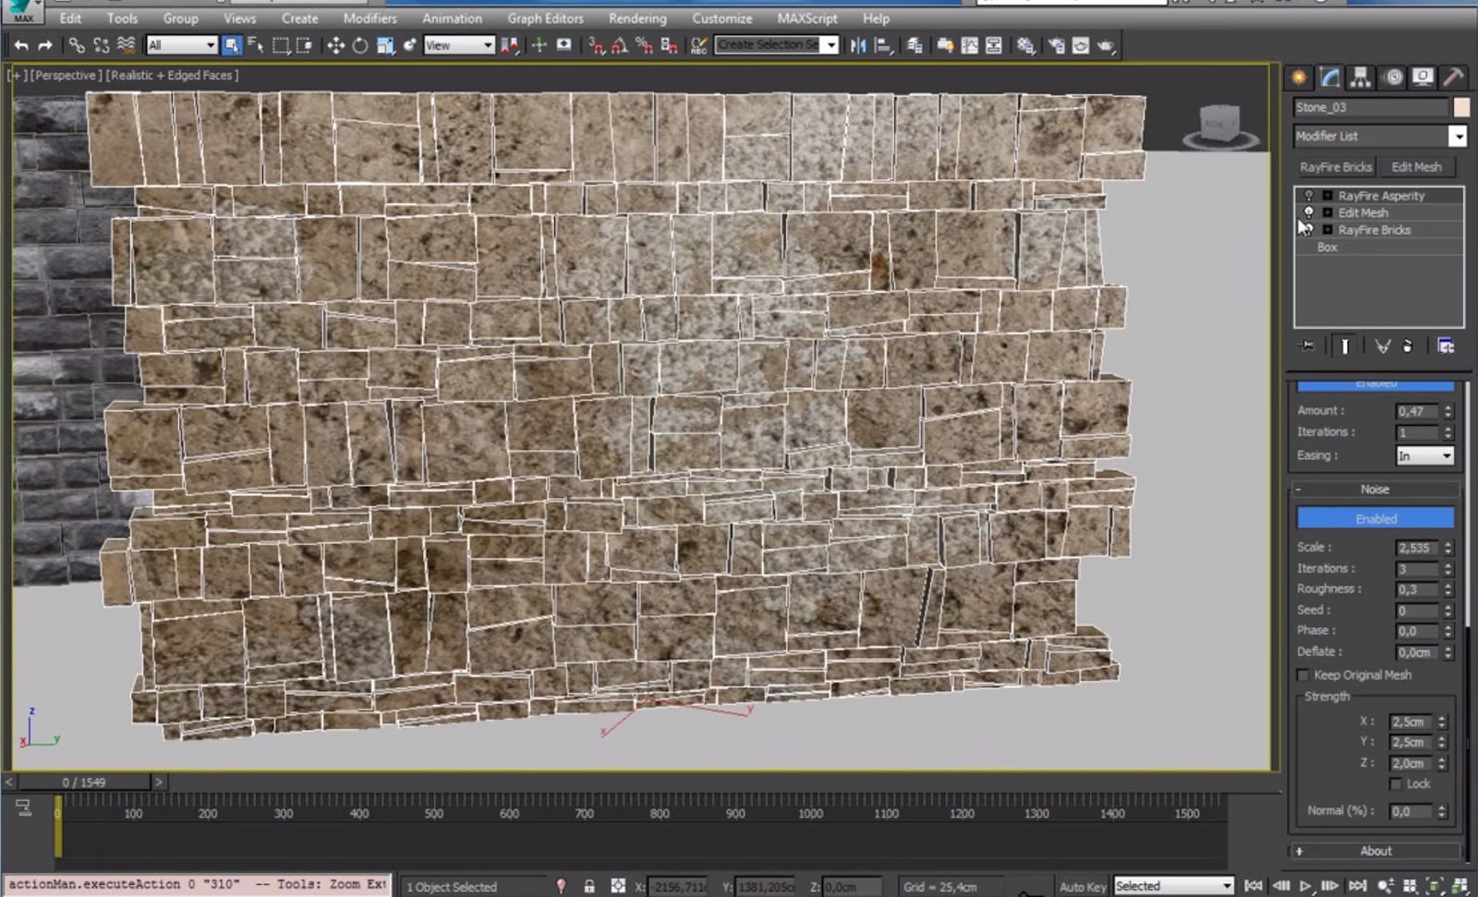
Task: Expand the Edit Mesh modifier plus box
Action: coord(1327,212)
